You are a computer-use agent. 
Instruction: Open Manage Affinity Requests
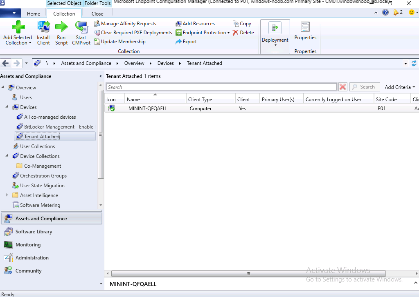point(125,24)
